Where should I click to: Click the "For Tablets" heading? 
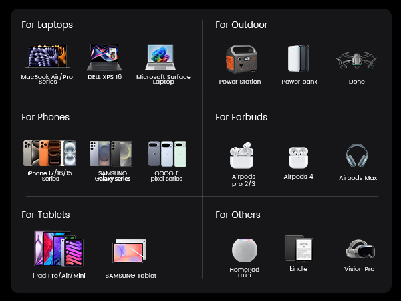[45, 215]
